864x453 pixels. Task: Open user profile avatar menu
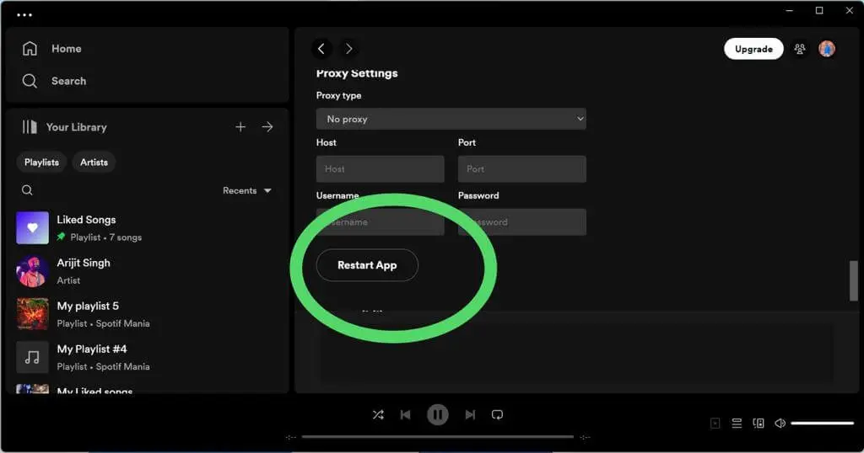827,49
